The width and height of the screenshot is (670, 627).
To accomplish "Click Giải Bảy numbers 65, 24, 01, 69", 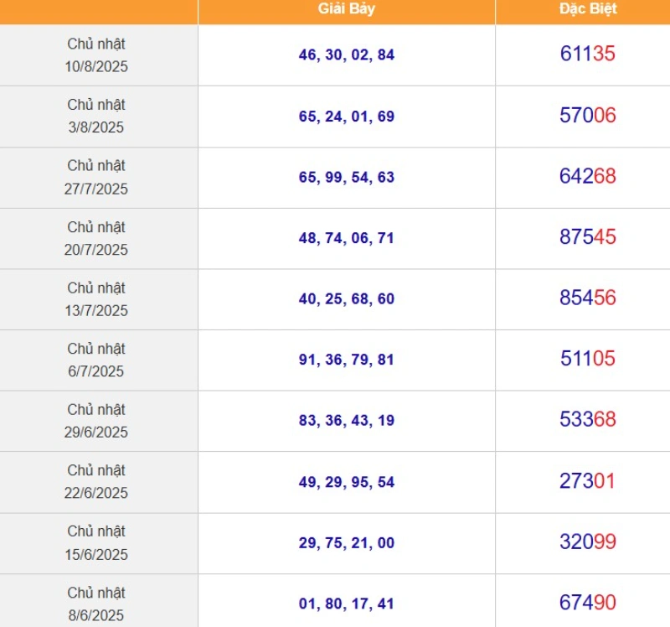I will pyautogui.click(x=347, y=117).
